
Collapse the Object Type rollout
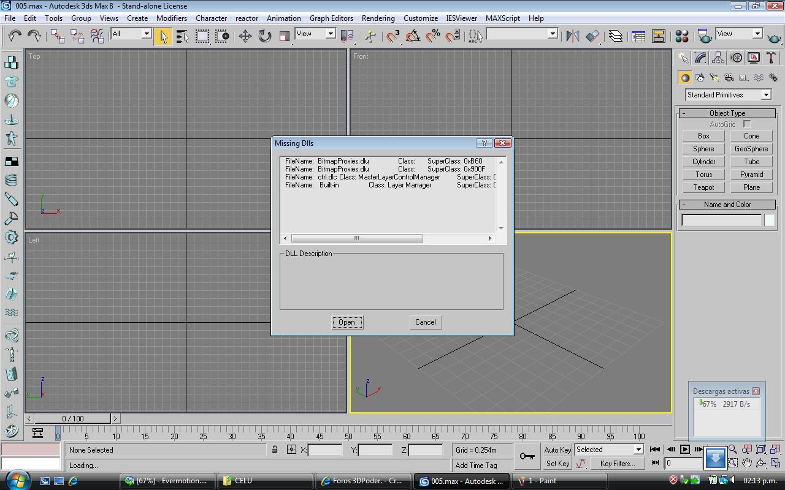click(x=727, y=113)
